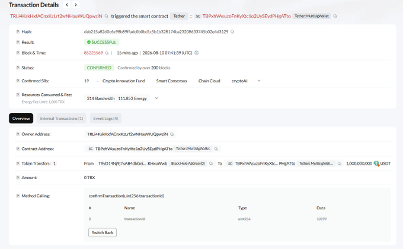The width and height of the screenshot is (403, 249).
Task: Click Chain Cloud SR name
Action: 209,81
